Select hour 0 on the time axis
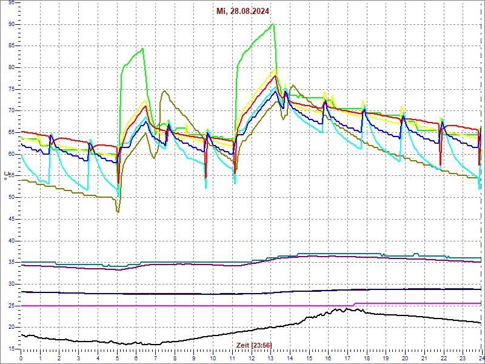The width and height of the screenshot is (485, 364). [x=21, y=357]
